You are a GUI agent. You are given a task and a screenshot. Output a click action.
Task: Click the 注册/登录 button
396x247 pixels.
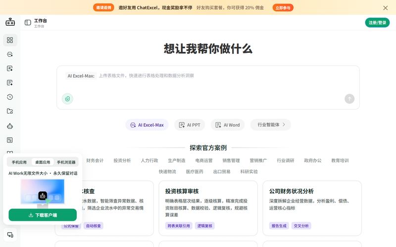(x=377, y=23)
